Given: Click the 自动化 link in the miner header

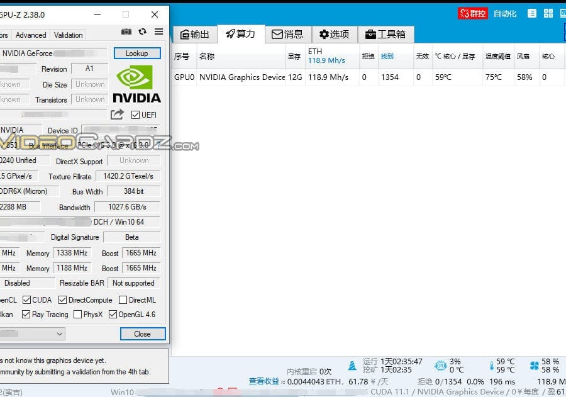Looking at the screenshot, I should [505, 14].
